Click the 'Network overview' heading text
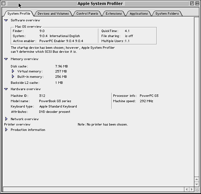 pyautogui.click(x=25, y=119)
